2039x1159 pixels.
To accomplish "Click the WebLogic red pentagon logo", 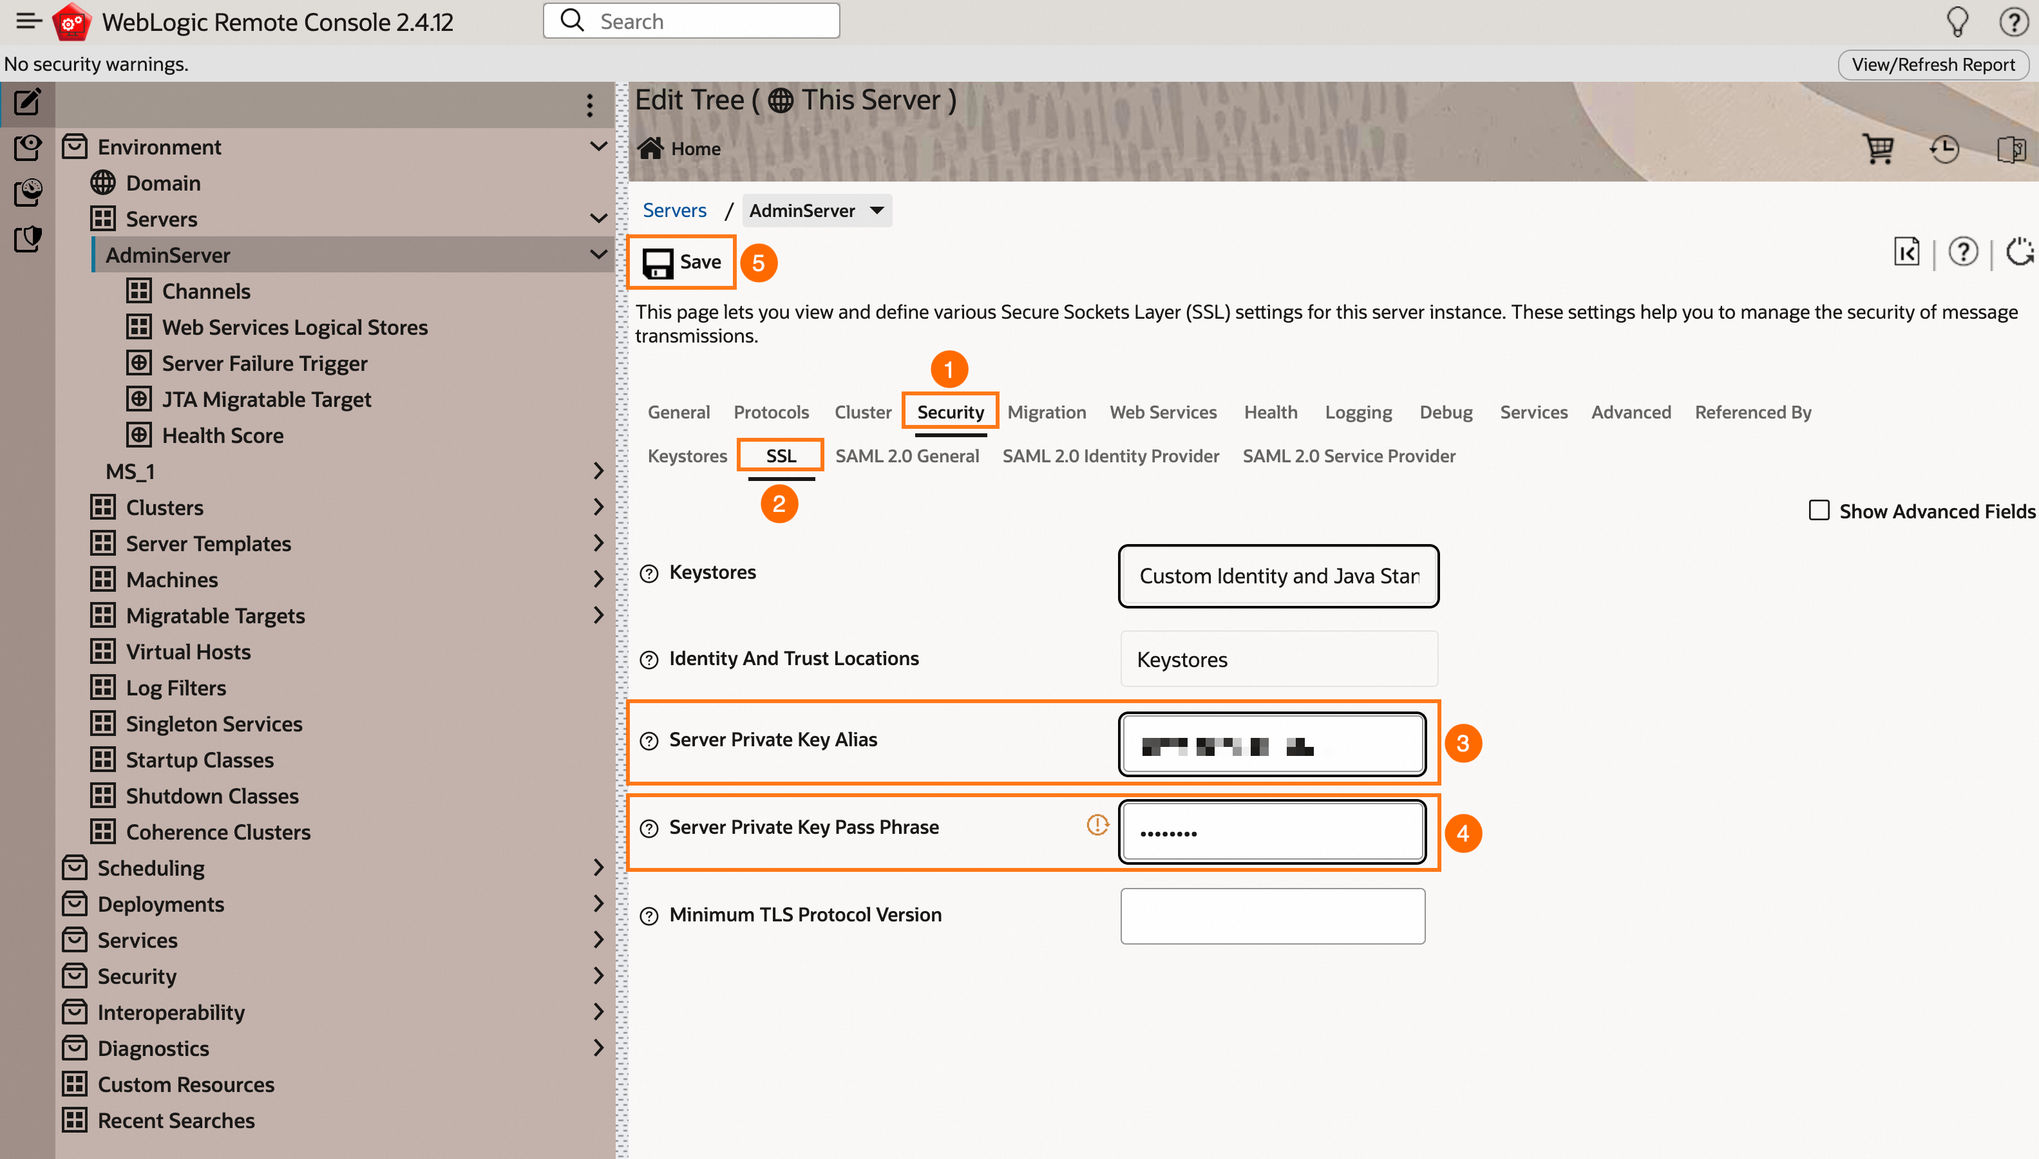I will click(71, 21).
